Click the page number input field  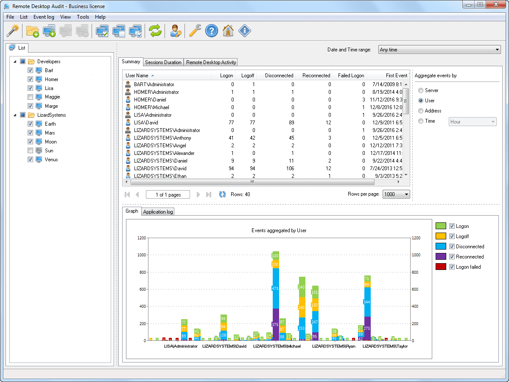point(168,195)
